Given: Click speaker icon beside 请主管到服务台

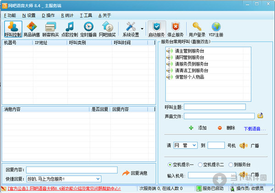Looking at the screenshot, I should pos(170,51).
